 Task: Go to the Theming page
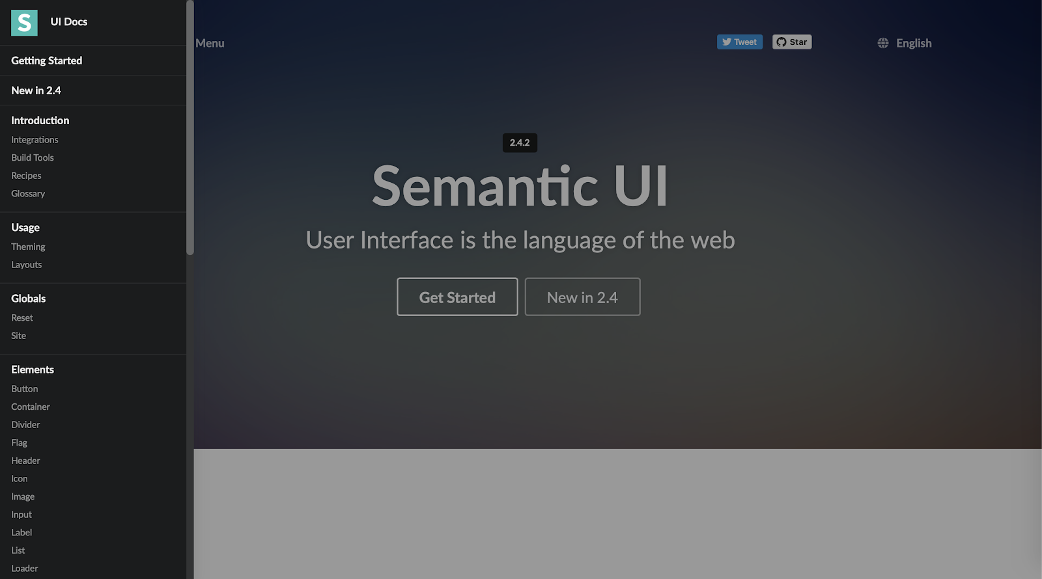28,247
